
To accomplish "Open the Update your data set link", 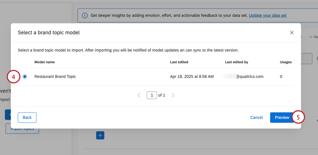I will (267, 15).
